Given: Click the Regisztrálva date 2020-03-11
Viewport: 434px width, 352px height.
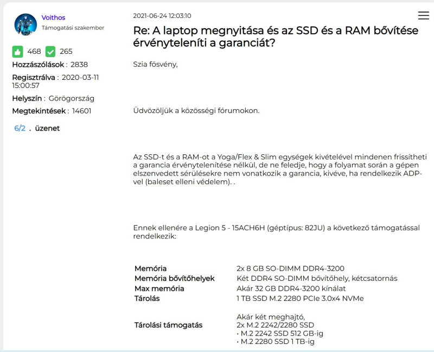Looking at the screenshot, I should [x=55, y=81].
